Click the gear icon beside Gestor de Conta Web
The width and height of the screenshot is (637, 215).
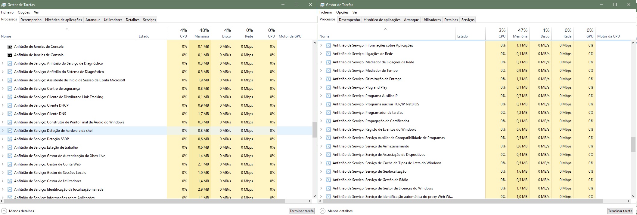[x=10, y=164]
